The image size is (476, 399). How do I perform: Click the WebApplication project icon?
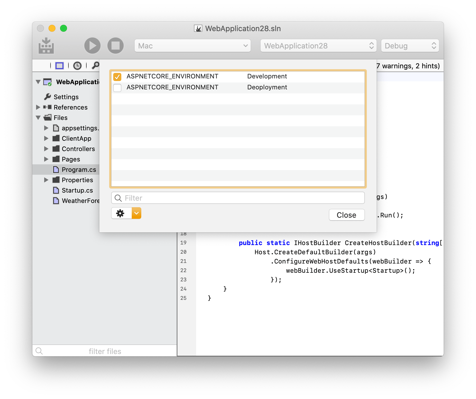pyautogui.click(x=48, y=82)
